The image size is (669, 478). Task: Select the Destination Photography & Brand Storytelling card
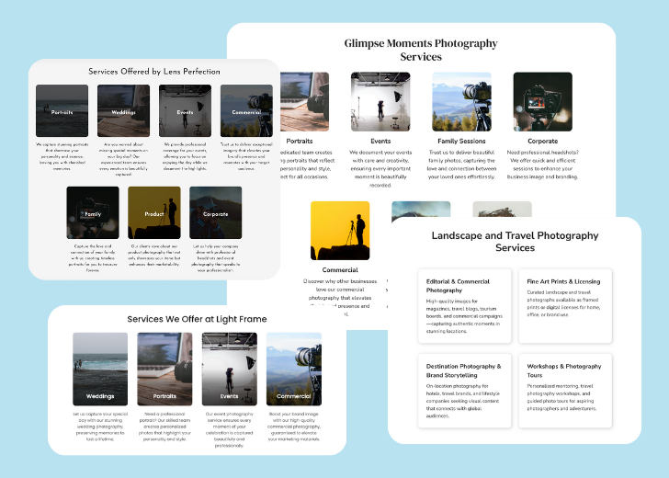464,391
